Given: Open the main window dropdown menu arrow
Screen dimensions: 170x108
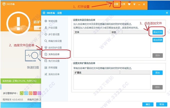Looking at the screenshot, I should (x=134, y=4).
